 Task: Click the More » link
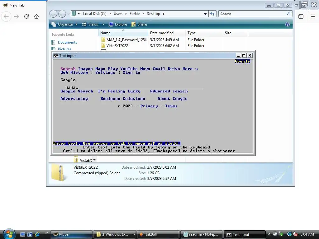(190, 69)
